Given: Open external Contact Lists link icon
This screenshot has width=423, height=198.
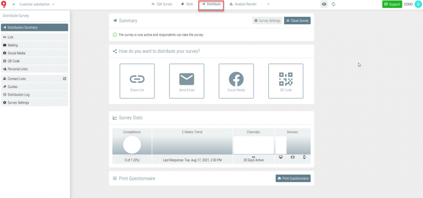Looking at the screenshot, I should pos(64,78).
